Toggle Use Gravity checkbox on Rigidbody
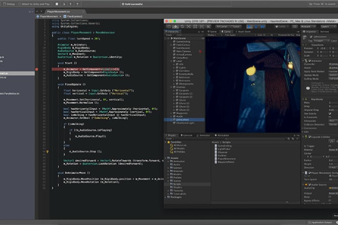This screenshot has height=225, width=338. pyautogui.click(x=330, y=114)
